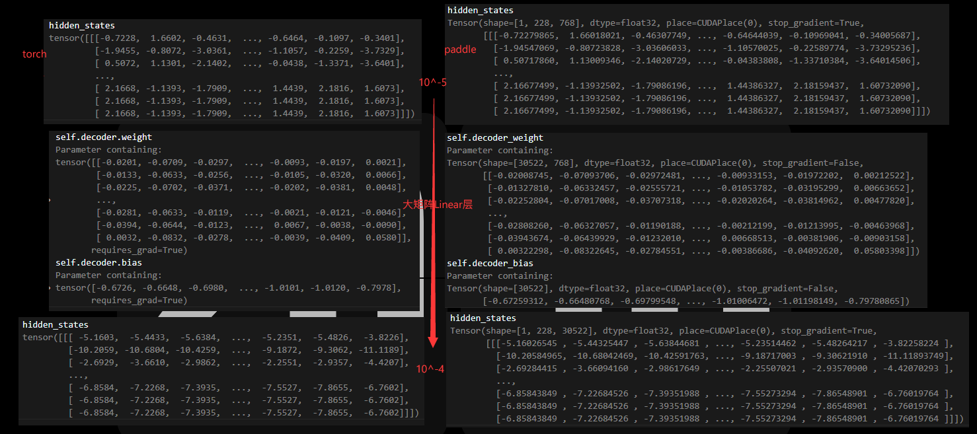
Task: Click the paddle bias -0.67259312
Action: click(x=518, y=301)
